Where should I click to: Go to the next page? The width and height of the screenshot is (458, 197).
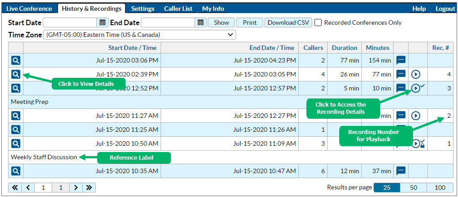[76, 188]
